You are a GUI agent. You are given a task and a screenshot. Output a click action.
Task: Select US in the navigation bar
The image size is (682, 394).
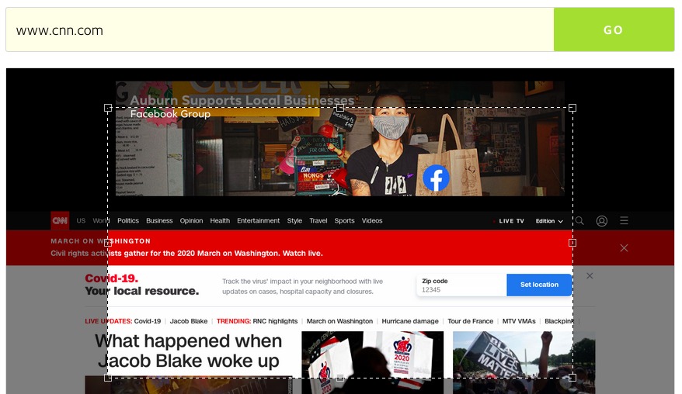pos(81,221)
